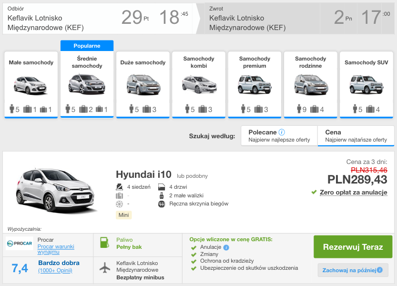
Task: Click the PLN289,43 price
Action: tap(357, 180)
